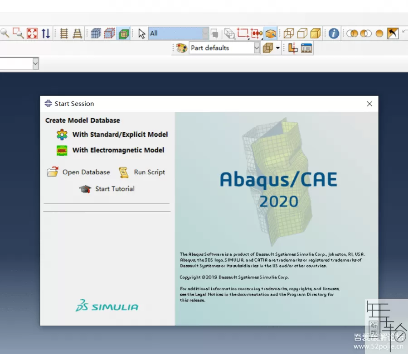Click the gray overlapping squares selection icon
Viewport: 408px width, 354px height.
pos(214,33)
